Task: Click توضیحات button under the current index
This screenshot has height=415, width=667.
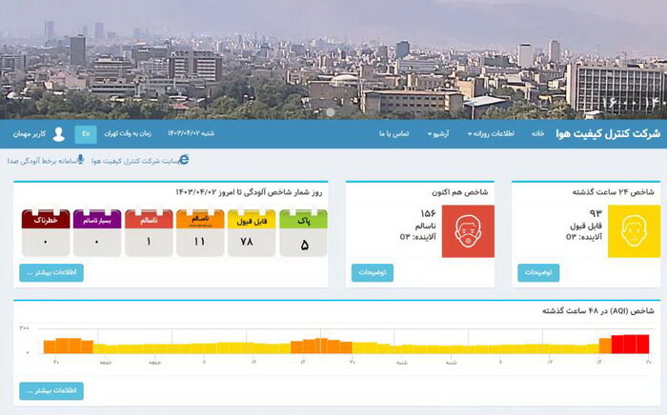Action: pyautogui.click(x=373, y=273)
